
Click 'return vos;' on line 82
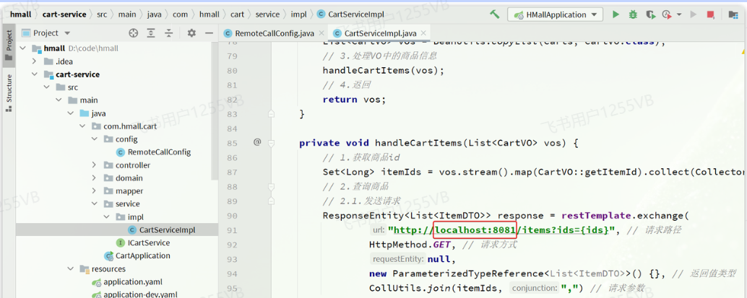[354, 100]
